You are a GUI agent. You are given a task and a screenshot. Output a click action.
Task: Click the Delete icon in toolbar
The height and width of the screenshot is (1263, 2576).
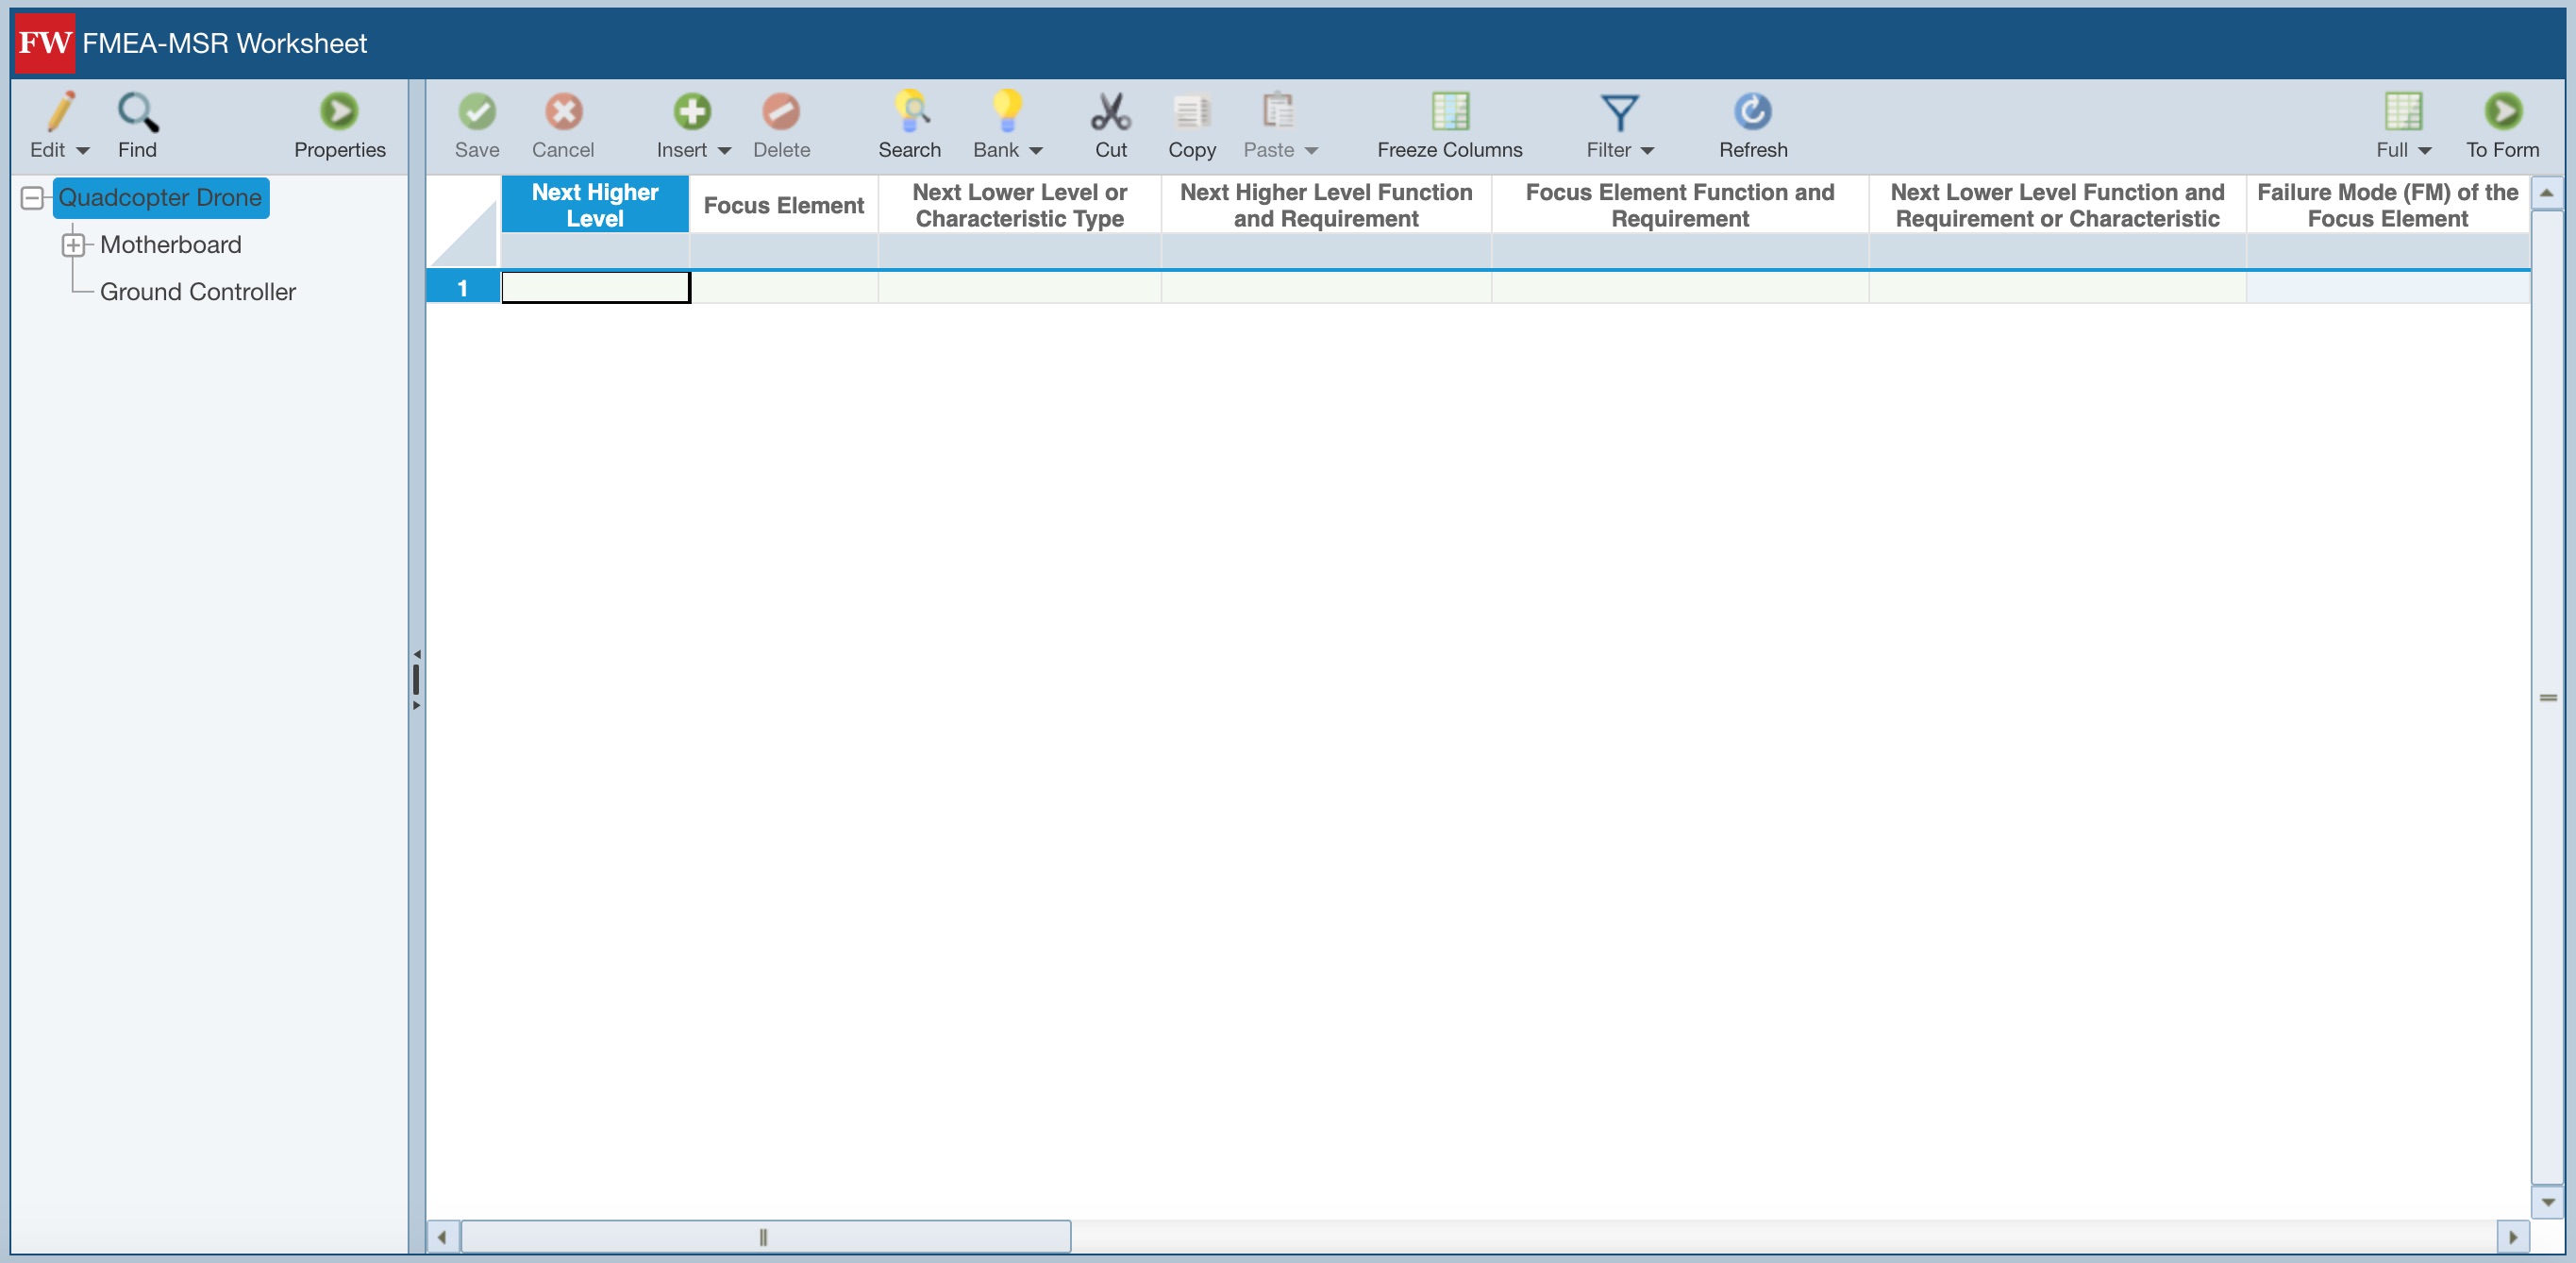[x=781, y=111]
